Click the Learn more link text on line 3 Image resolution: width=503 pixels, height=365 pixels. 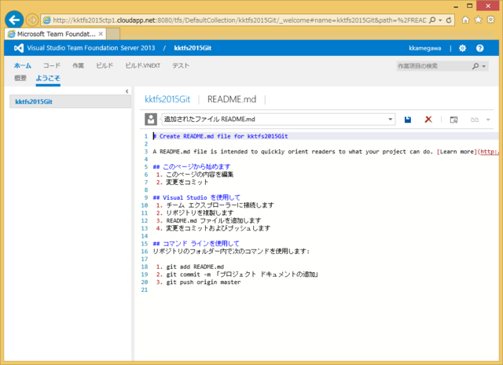pyautogui.click(x=457, y=152)
